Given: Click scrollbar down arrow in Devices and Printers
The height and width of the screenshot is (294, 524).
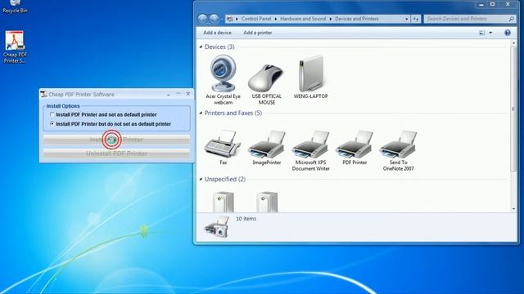Looking at the screenshot, I should point(513,209).
